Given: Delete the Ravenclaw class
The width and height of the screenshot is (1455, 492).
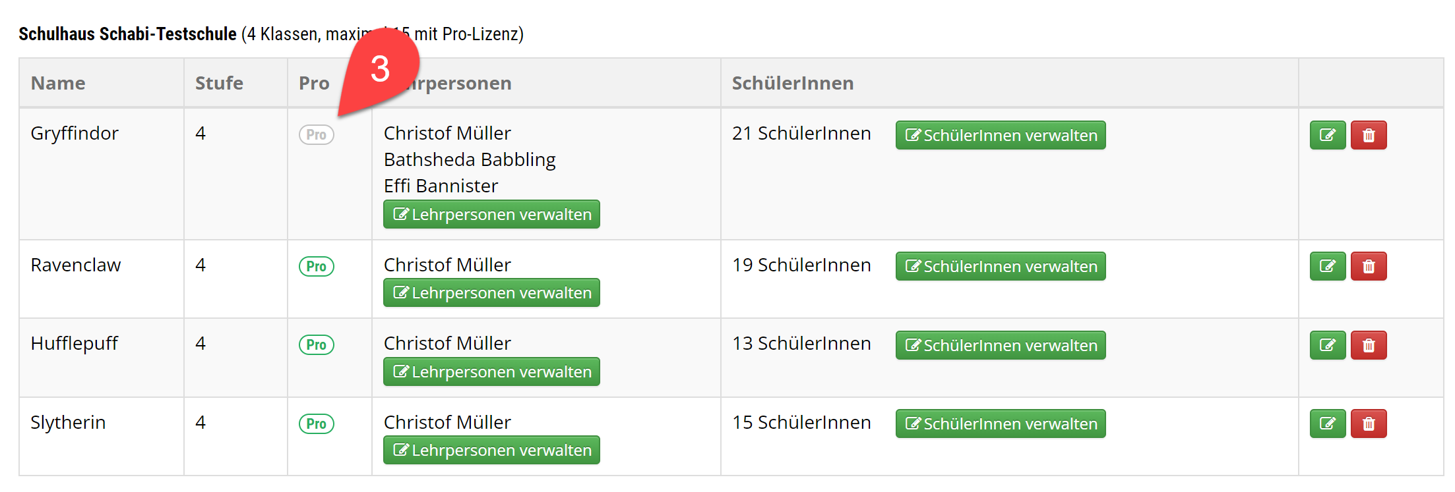Looking at the screenshot, I should (x=1369, y=266).
